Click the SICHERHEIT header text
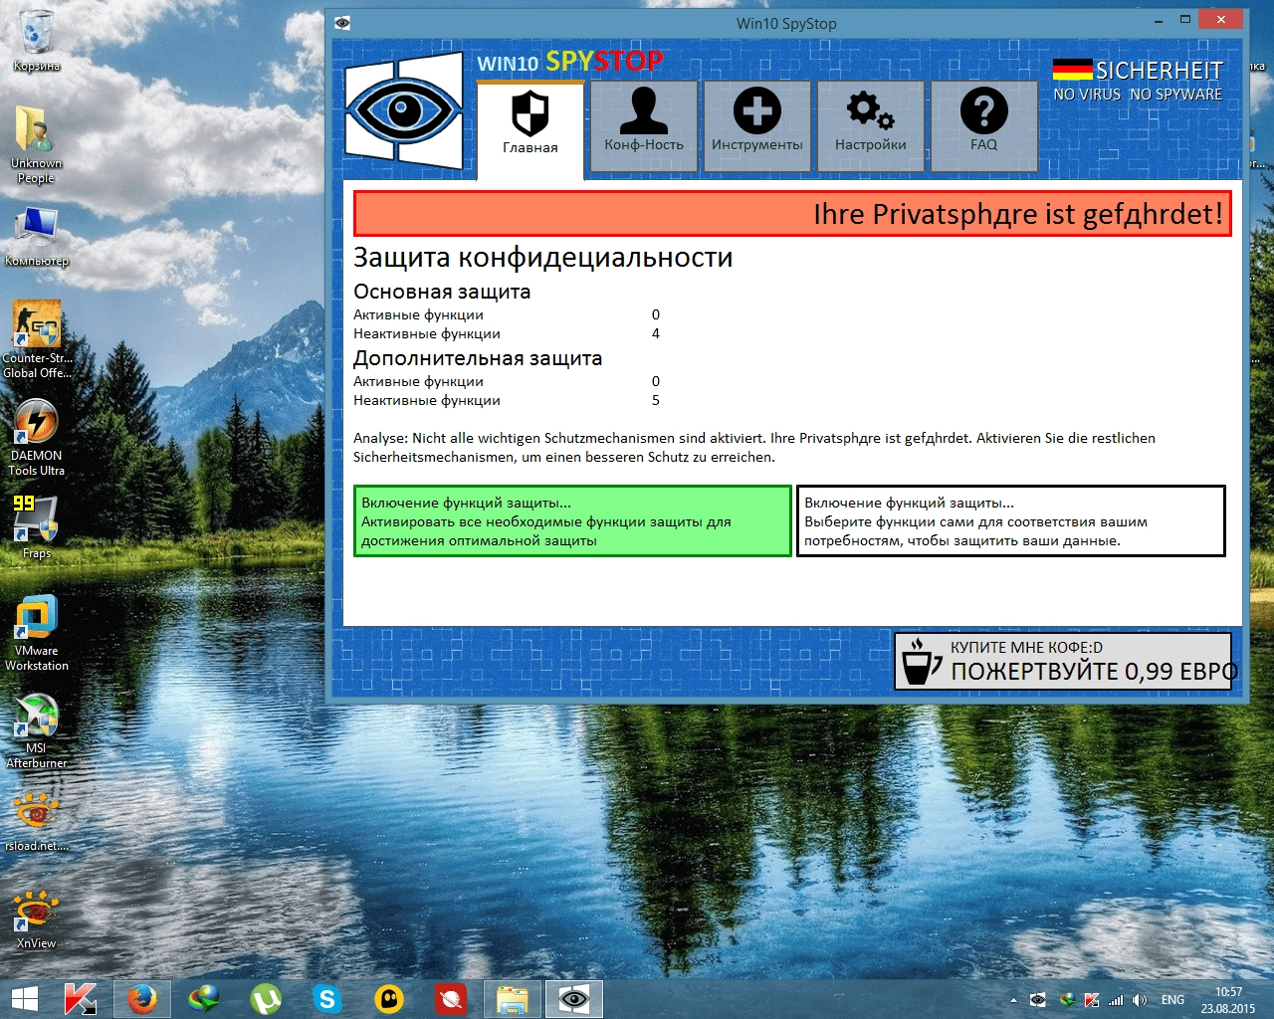The height and width of the screenshot is (1019, 1274). [x=1160, y=71]
